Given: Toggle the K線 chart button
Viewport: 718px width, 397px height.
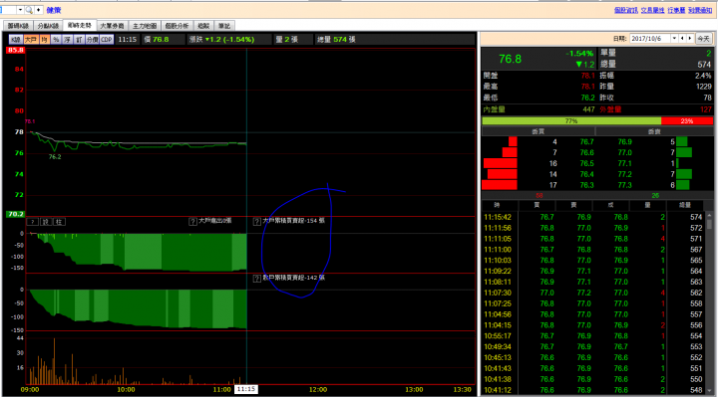Looking at the screenshot, I should point(16,40).
